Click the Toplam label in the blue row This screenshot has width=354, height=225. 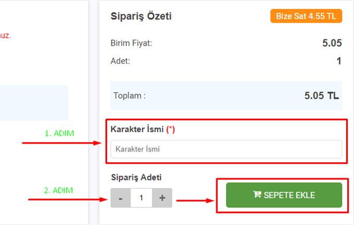(x=129, y=95)
